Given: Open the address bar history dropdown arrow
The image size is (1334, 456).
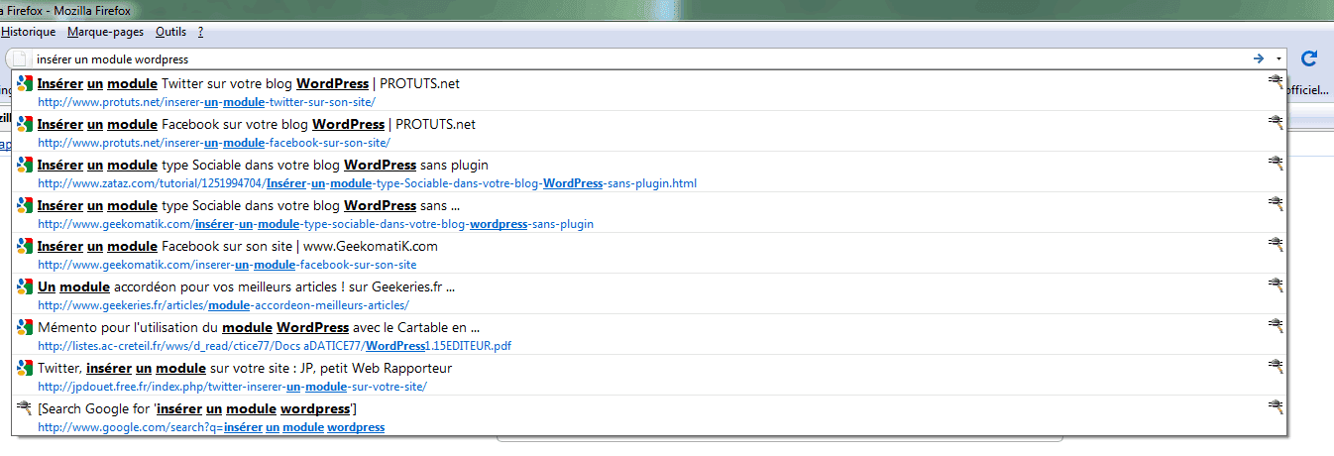Looking at the screenshot, I should (1278, 58).
